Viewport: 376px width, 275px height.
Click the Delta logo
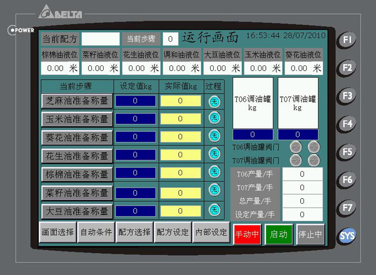(x=60, y=12)
